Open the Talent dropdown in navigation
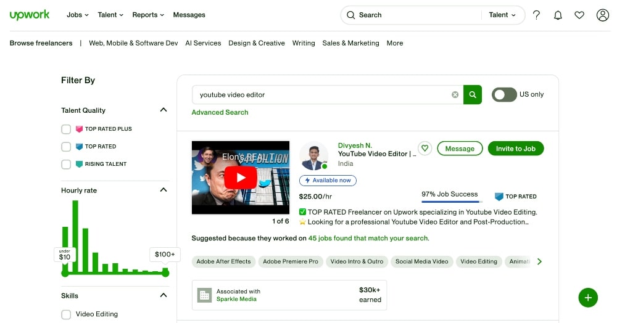 (x=110, y=15)
